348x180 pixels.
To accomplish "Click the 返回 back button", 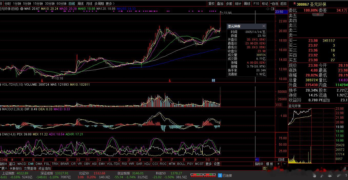I will (x=283, y=4).
